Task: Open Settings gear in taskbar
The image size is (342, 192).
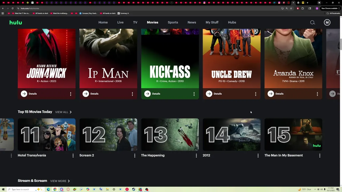Action: tap(114, 189)
